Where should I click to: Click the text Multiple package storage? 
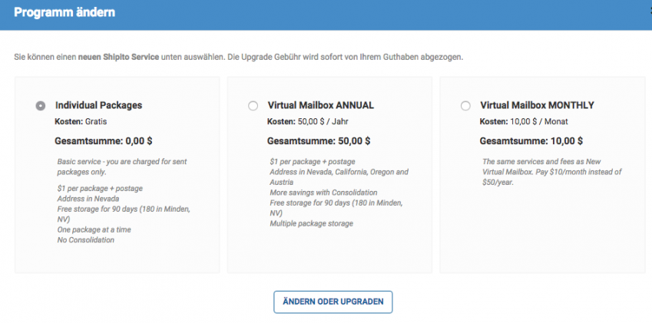pos(312,224)
